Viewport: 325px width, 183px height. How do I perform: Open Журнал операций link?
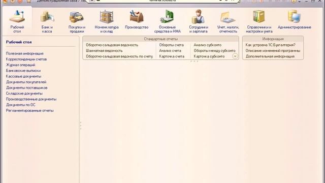[20, 65]
